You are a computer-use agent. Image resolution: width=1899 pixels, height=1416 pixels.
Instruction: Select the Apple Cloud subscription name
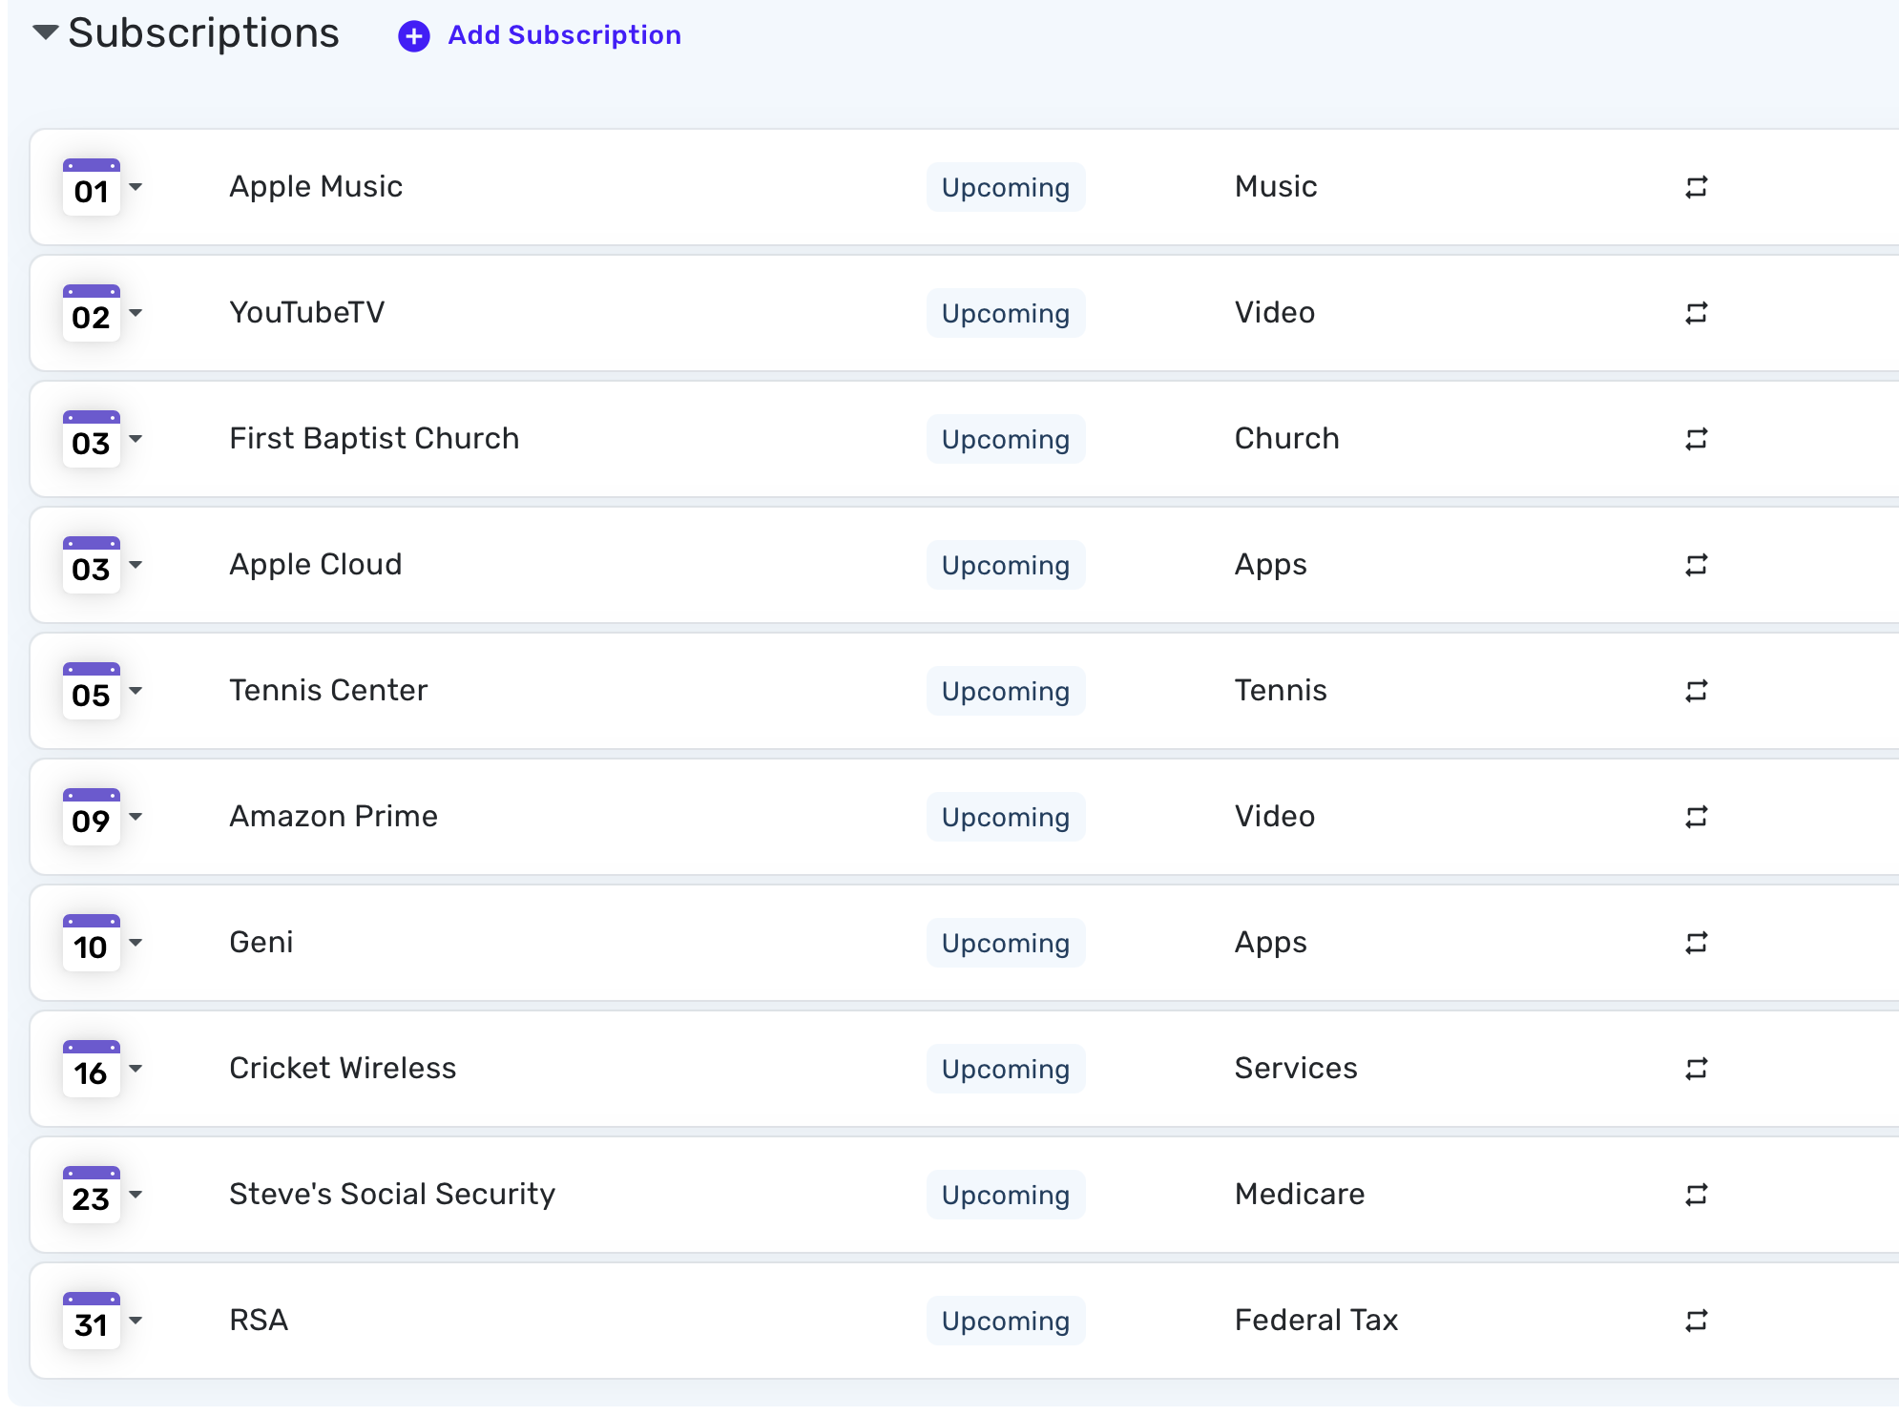pos(316,565)
